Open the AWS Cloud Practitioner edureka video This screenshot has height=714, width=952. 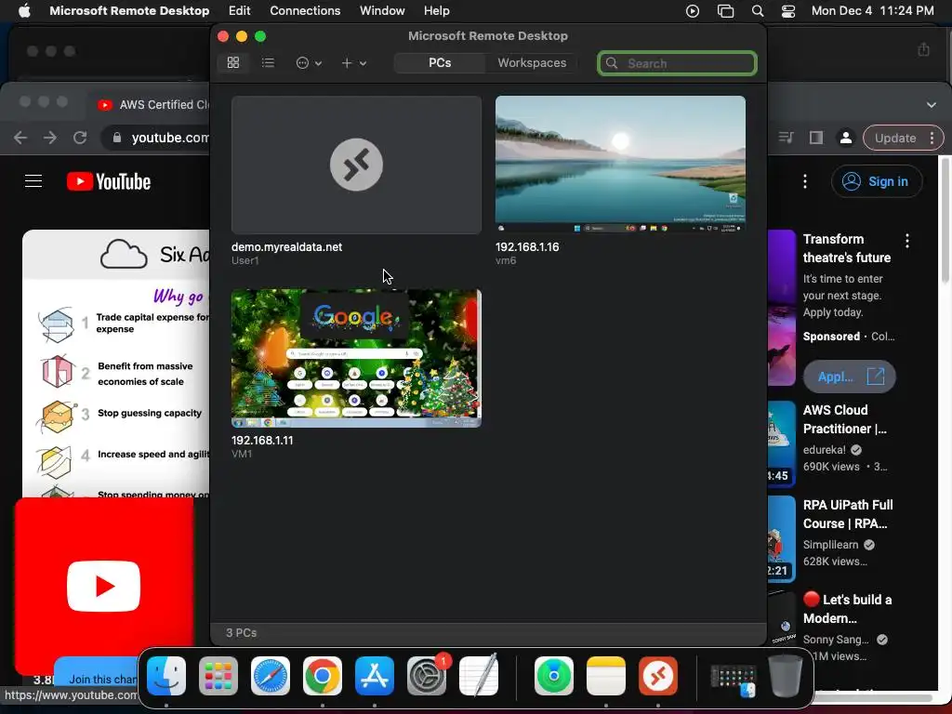[x=844, y=419]
